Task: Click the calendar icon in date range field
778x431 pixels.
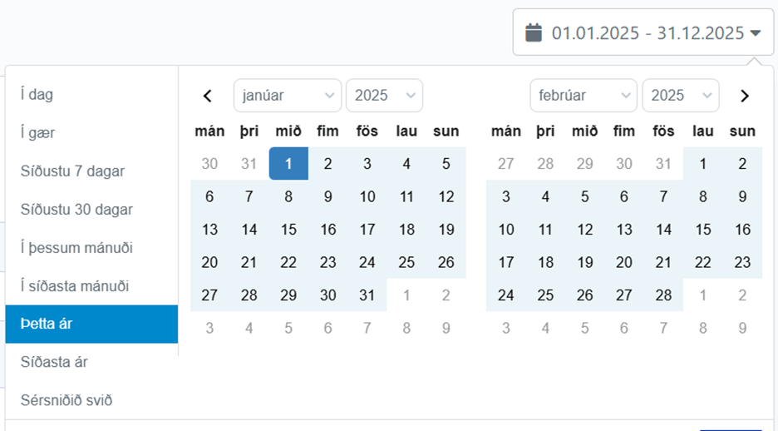Action: [x=534, y=32]
